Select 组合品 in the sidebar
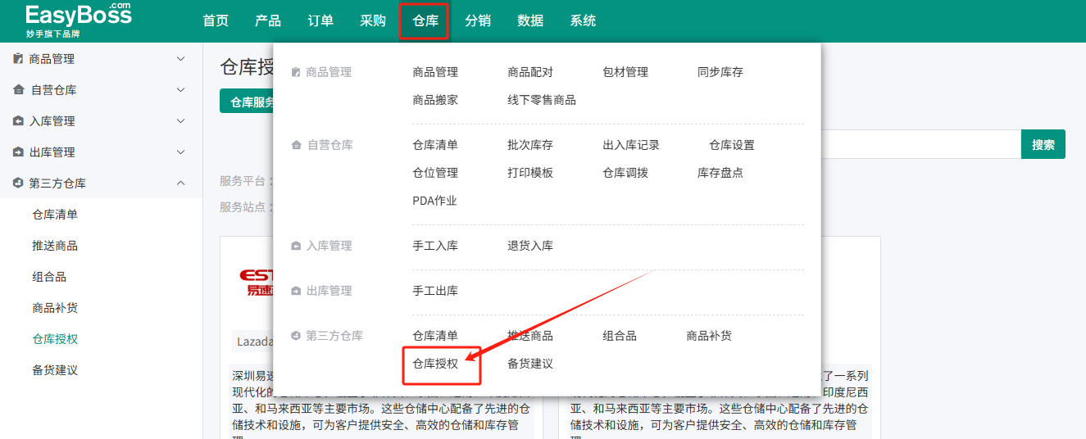The height and width of the screenshot is (439, 1086). pyautogui.click(x=49, y=277)
